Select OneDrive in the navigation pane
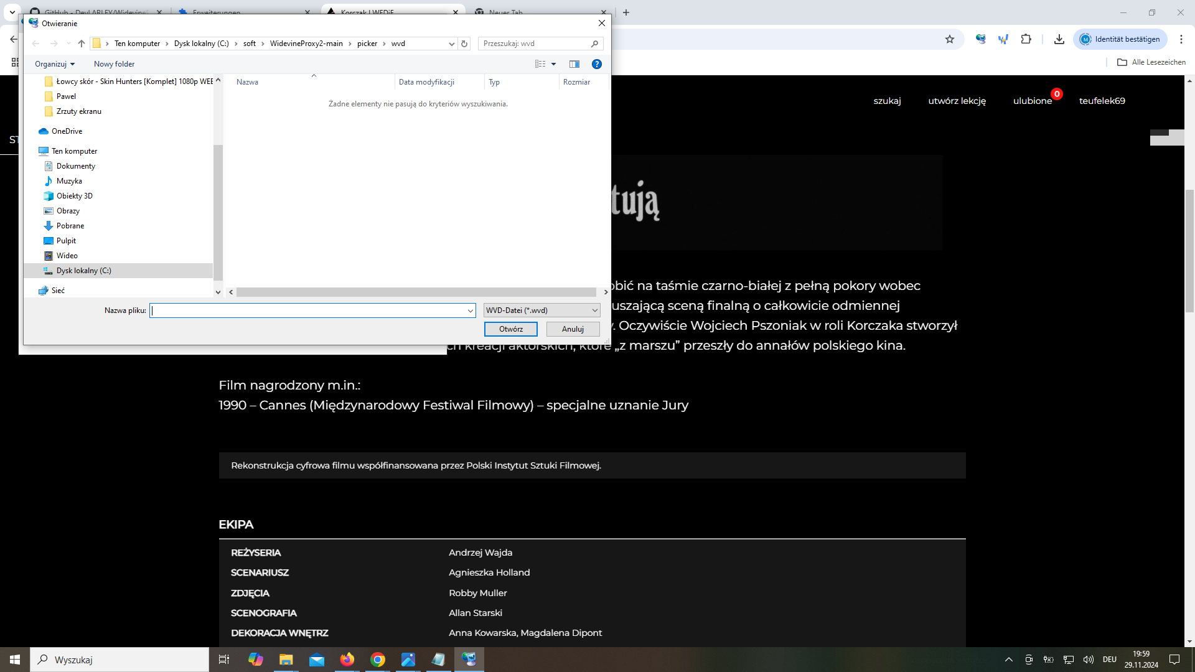Screen dimensions: 1195x672 pos(67,131)
